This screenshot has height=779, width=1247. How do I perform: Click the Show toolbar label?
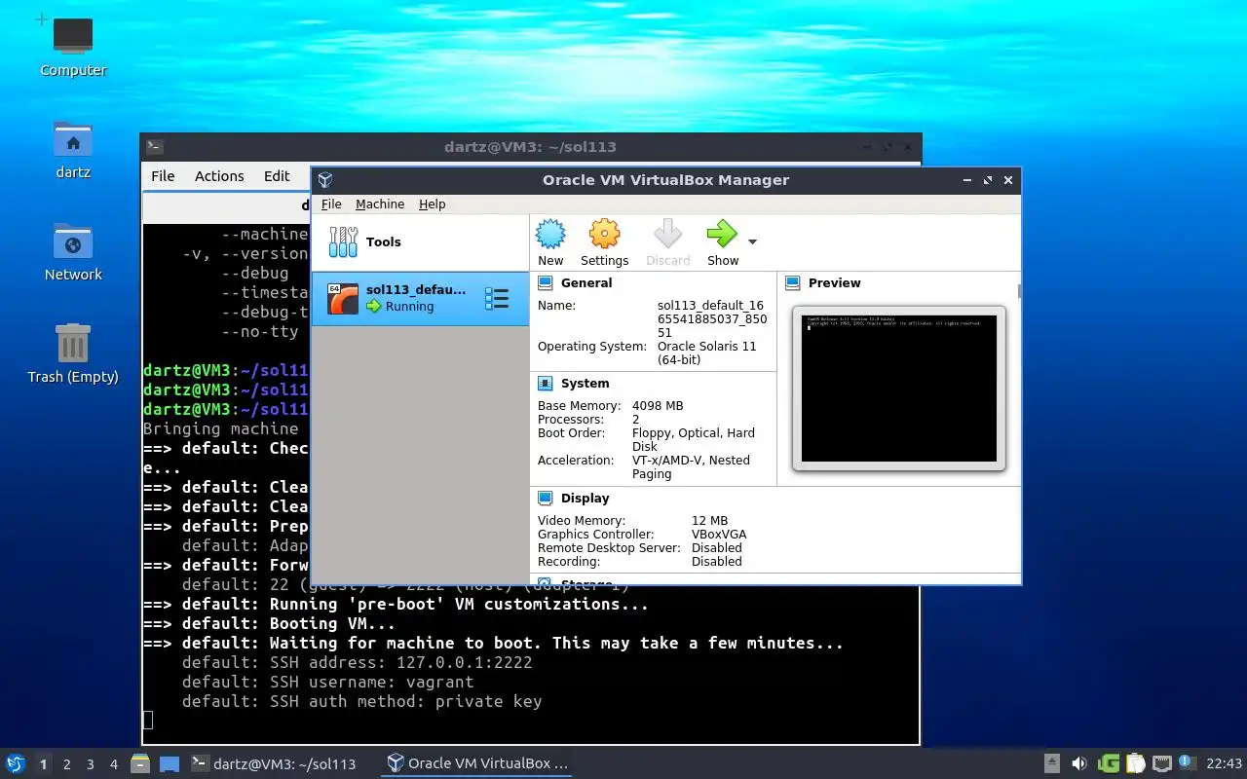click(x=723, y=261)
